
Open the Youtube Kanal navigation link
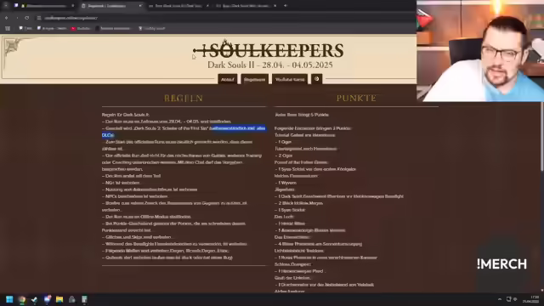[x=290, y=79]
